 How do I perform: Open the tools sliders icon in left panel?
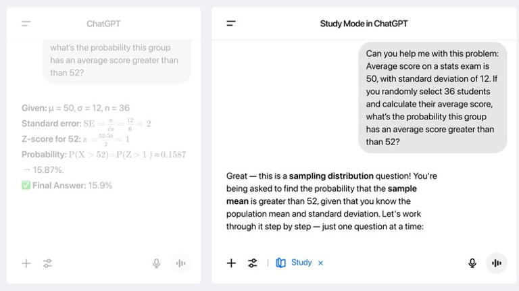point(48,263)
